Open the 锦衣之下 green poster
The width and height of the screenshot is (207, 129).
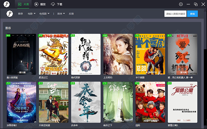point(118,102)
